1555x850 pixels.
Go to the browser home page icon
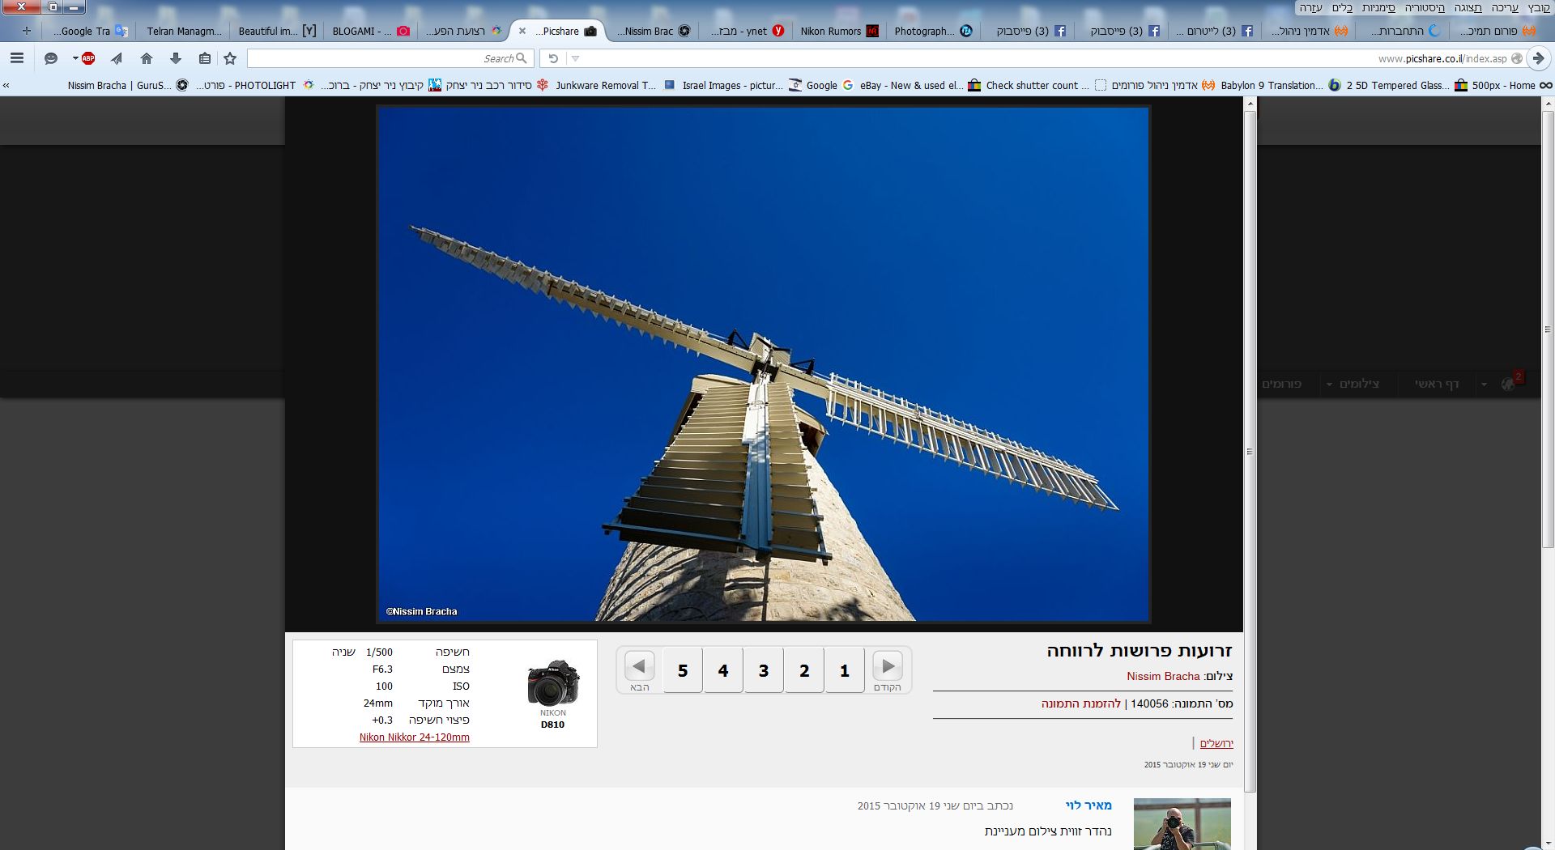[x=147, y=58]
